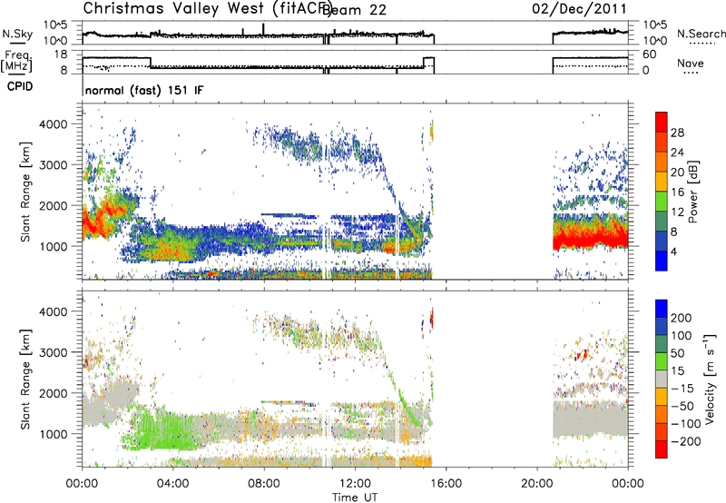The width and height of the screenshot is (726, 503).
Task: Click the red swatch of the power colorbar
Action: [662, 122]
